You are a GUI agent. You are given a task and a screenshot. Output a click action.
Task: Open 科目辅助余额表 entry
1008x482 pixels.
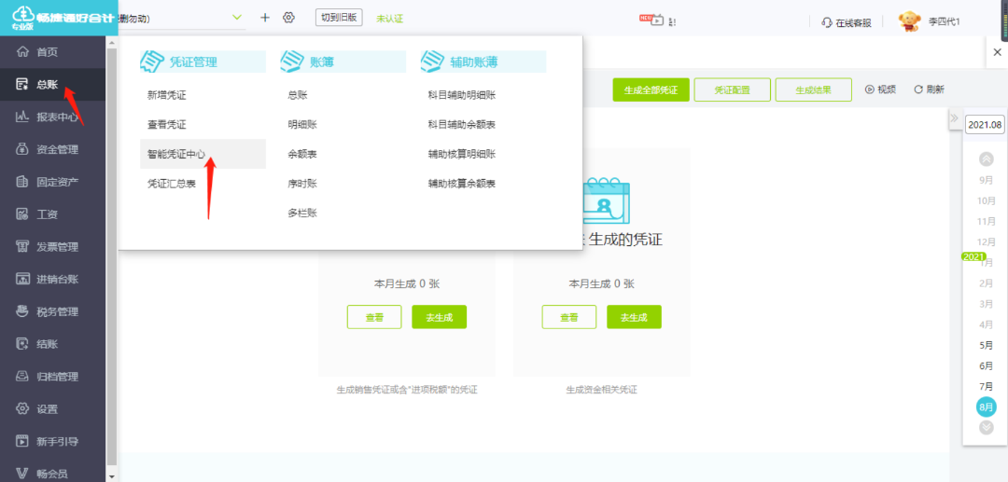click(462, 125)
